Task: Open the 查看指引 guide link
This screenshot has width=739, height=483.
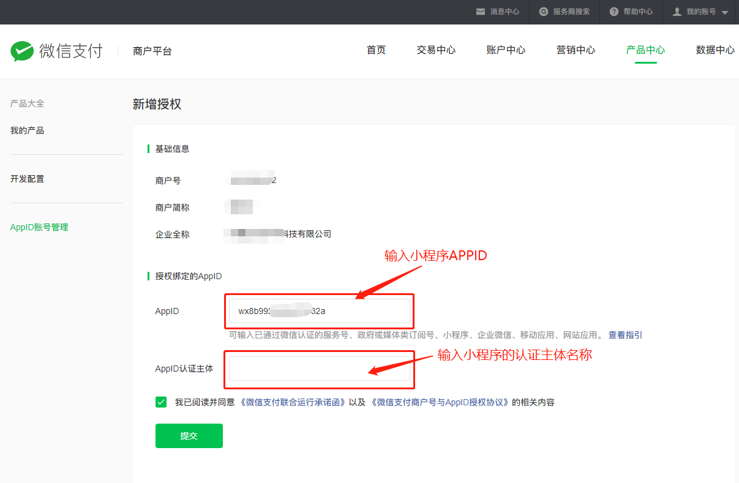Action: (625, 335)
